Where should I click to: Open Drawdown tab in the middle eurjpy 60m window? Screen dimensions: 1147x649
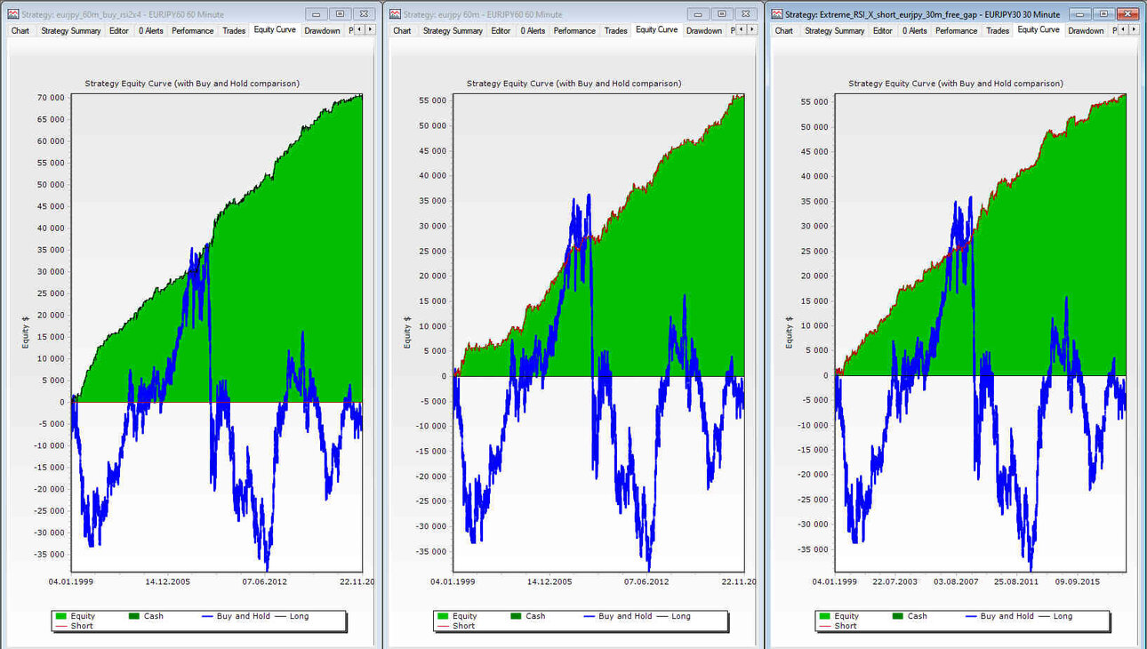pyautogui.click(x=703, y=30)
